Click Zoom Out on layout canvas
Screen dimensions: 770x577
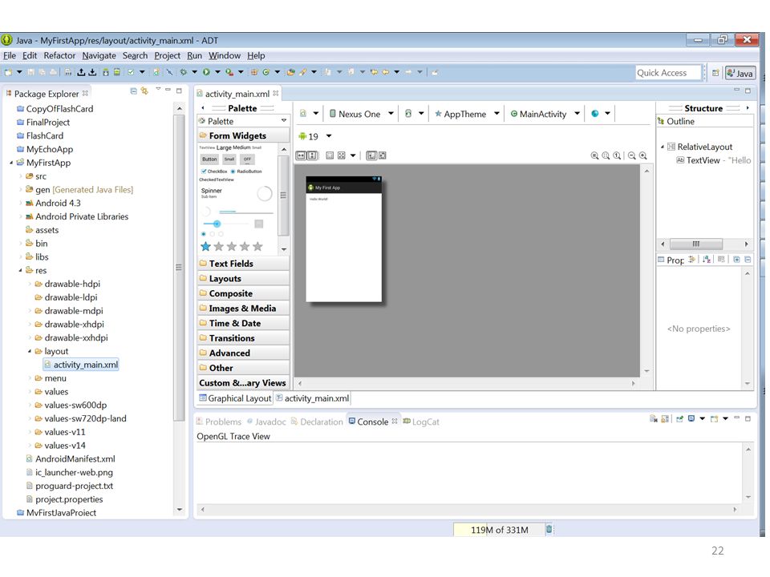pos(632,155)
